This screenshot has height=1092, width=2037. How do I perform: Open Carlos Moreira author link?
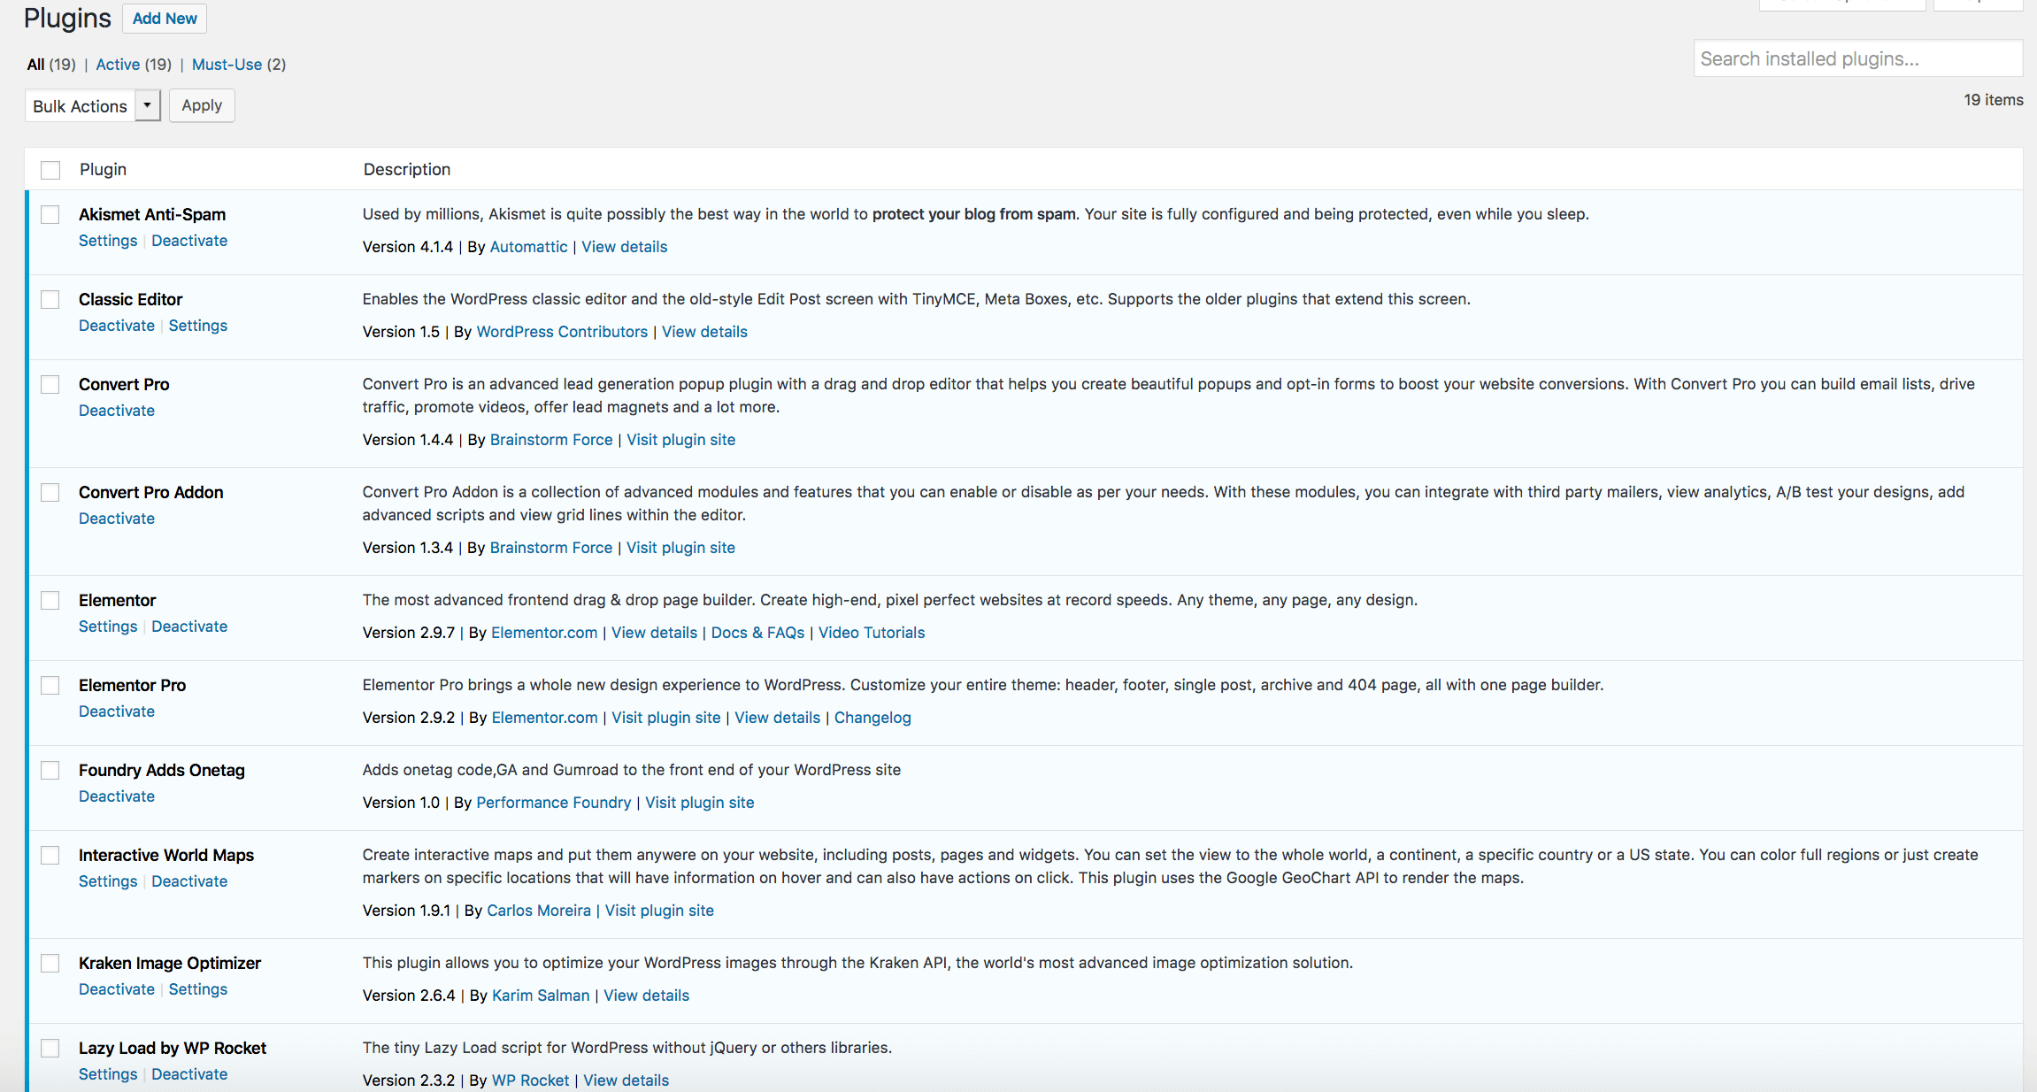(539, 911)
